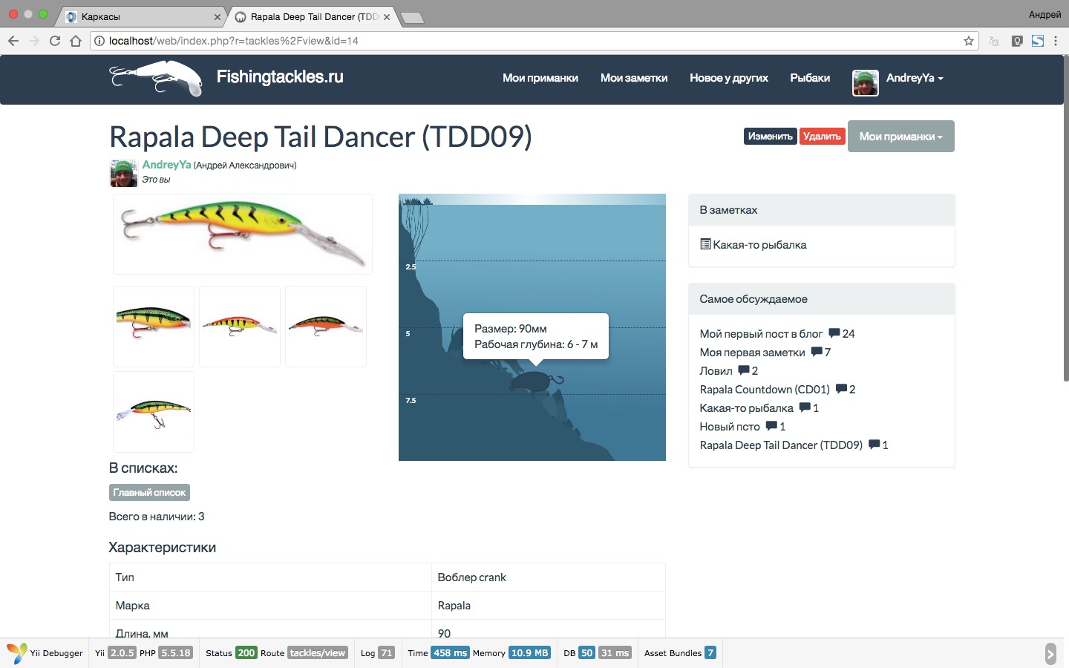Click the site info icon in the address bar
Screen dimensions: 1069x668
[99, 41]
